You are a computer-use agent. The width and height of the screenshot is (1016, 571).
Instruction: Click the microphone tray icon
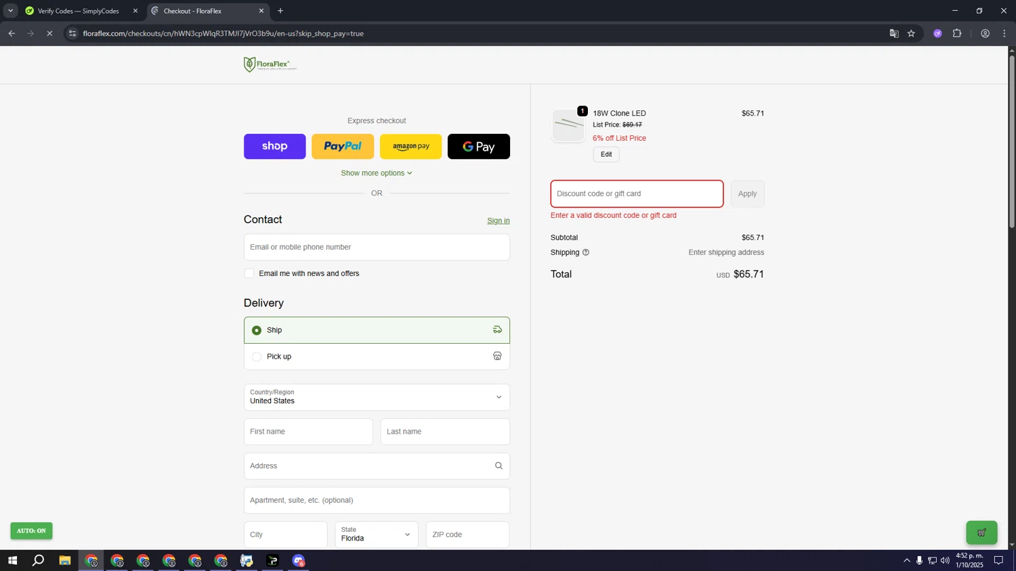[919, 560]
